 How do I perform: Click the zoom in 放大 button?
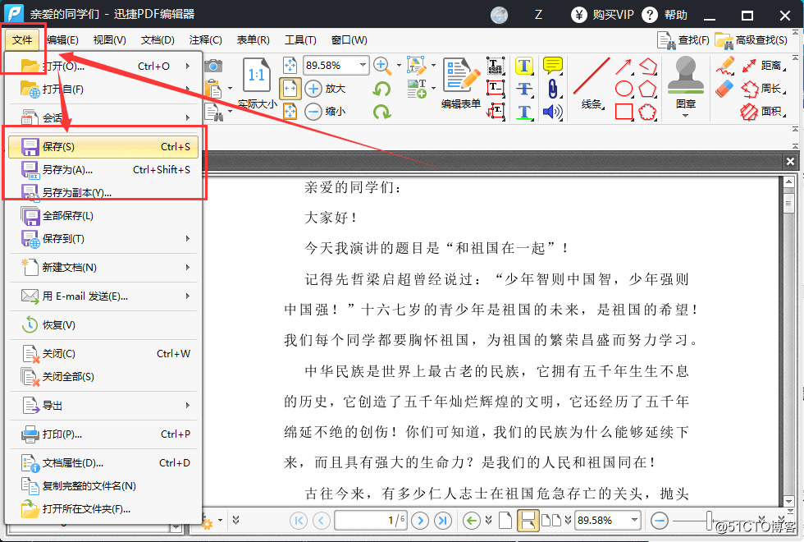point(326,89)
